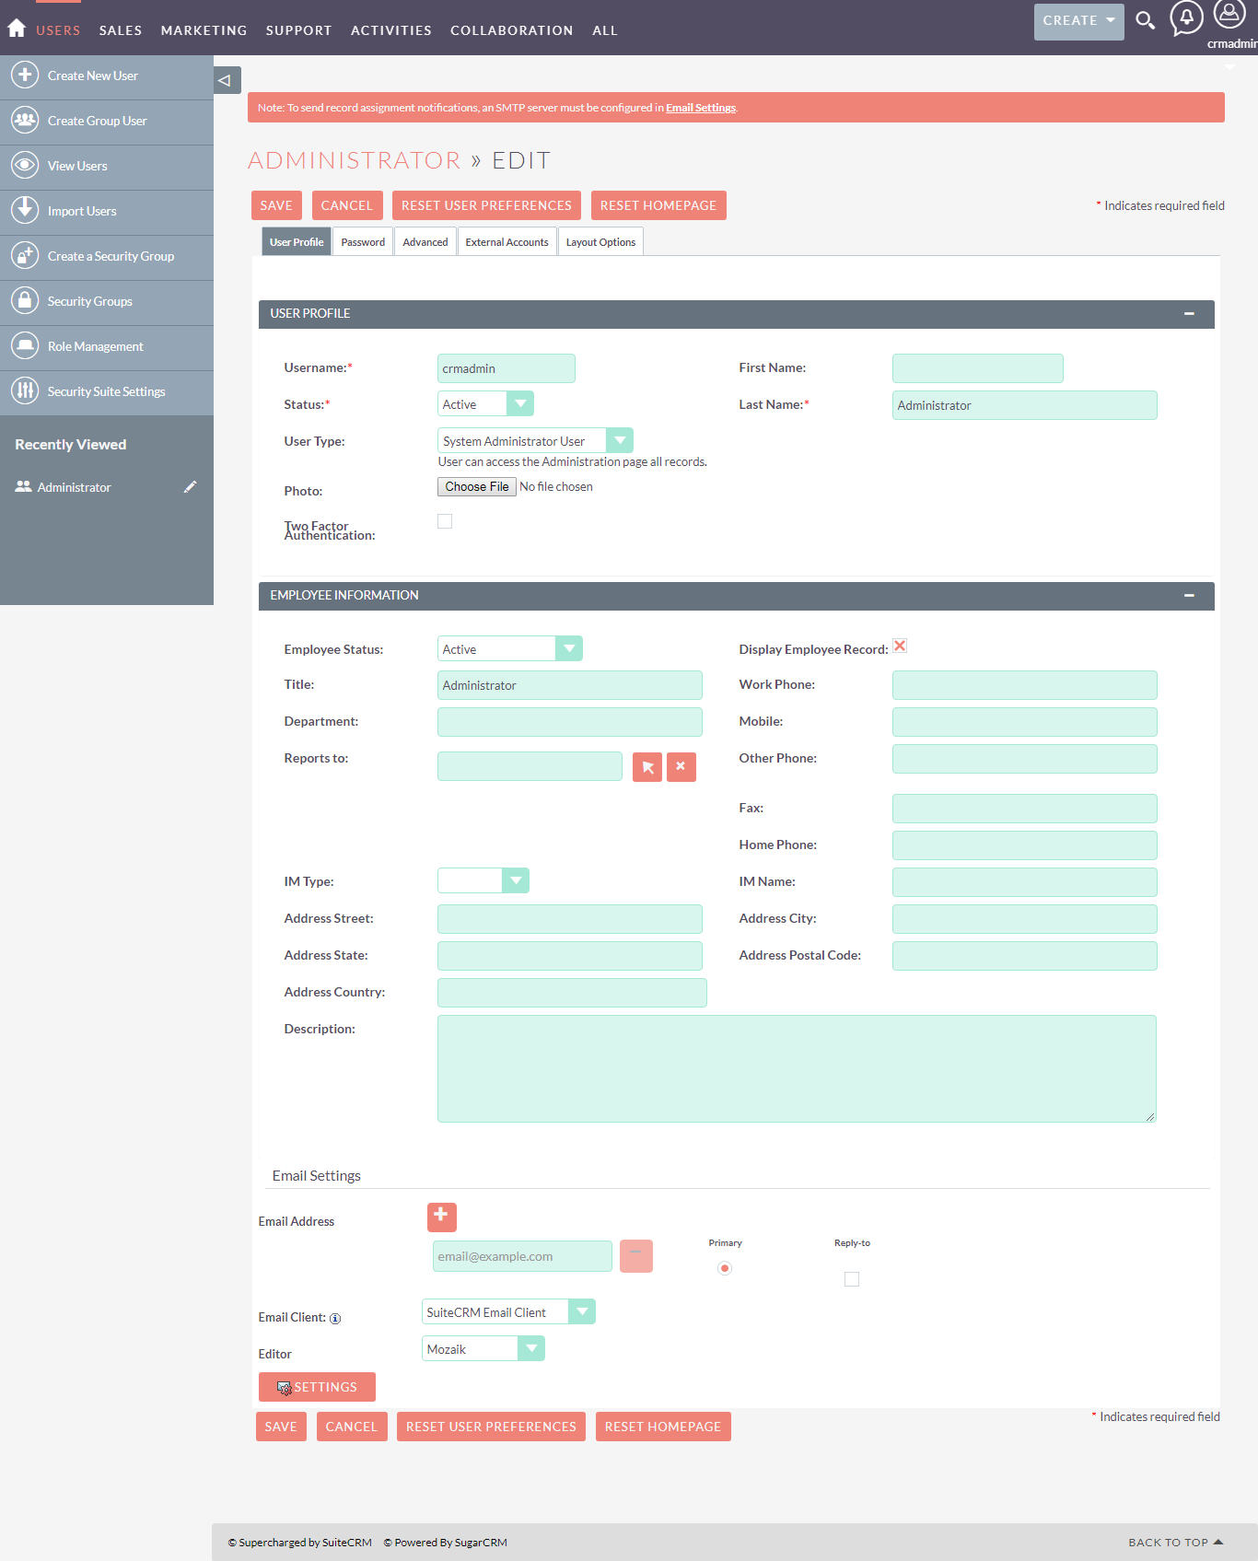Click the top CANCEL button

[x=347, y=205]
